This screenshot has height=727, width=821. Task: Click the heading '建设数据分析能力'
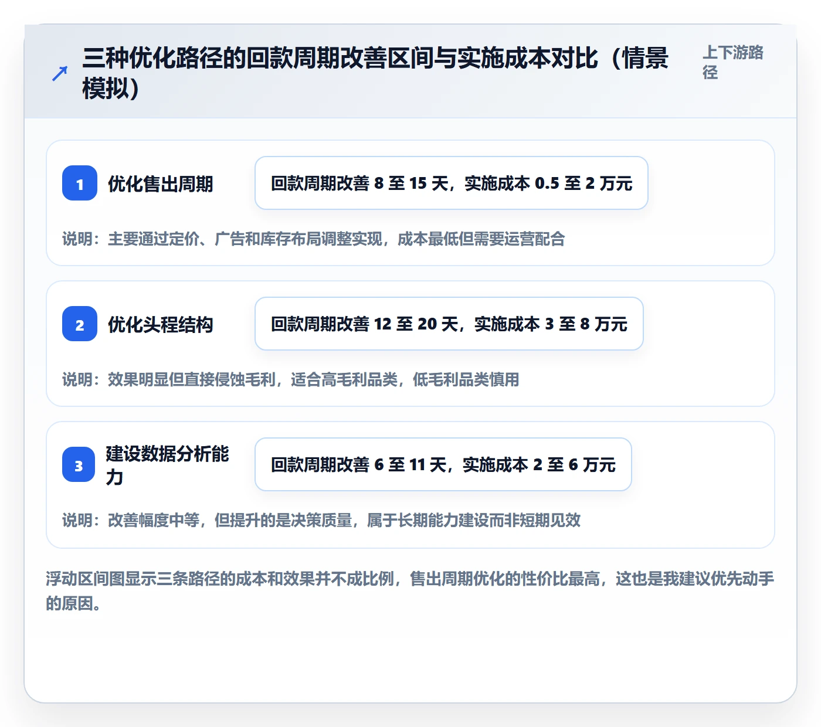(167, 465)
